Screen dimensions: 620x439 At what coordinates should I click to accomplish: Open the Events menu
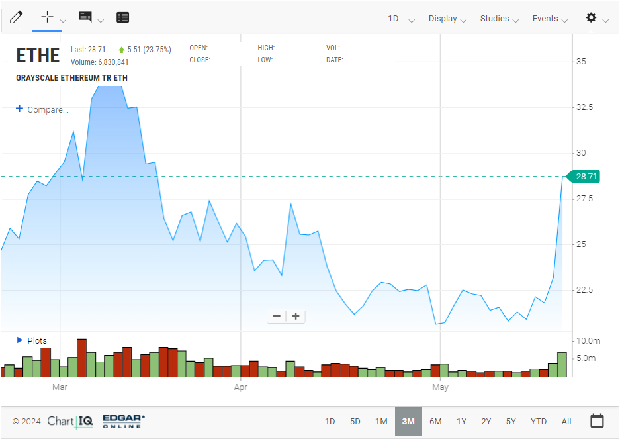coord(550,19)
